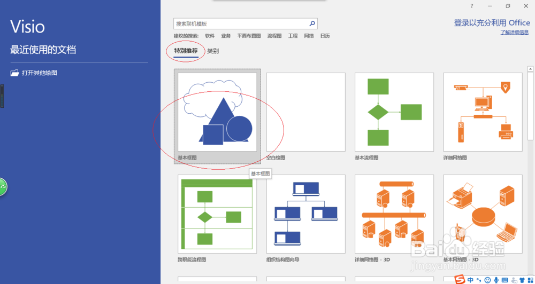535x284 pixels.
Task: Click the open folder icon beside 打开其他绘图
Action: coord(14,73)
